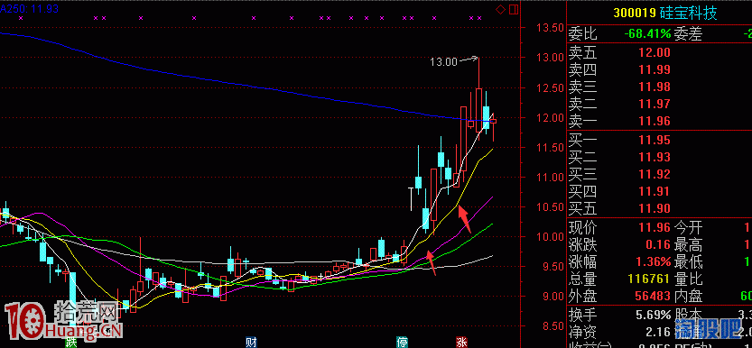
Task: Click the 13.00 high price annotation
Action: tap(443, 61)
